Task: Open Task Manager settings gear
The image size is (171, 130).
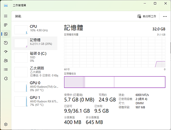Action: (x=6, y=124)
